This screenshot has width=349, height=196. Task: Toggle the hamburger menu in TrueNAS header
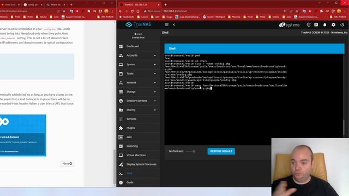click(166, 24)
